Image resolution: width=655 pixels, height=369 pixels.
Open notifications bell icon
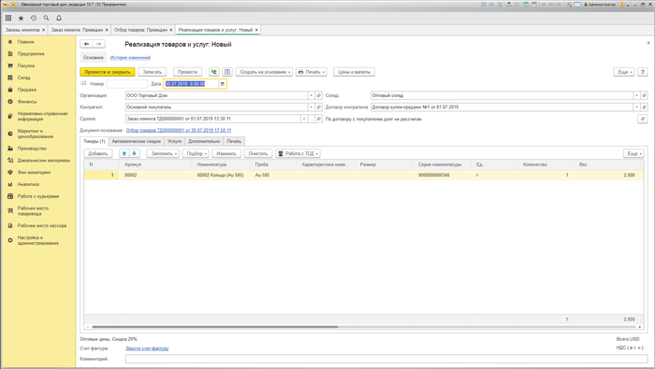pos(59,18)
